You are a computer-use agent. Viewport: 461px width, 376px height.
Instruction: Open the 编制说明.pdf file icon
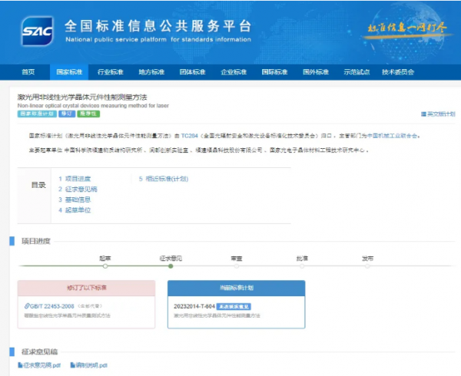[74, 364]
